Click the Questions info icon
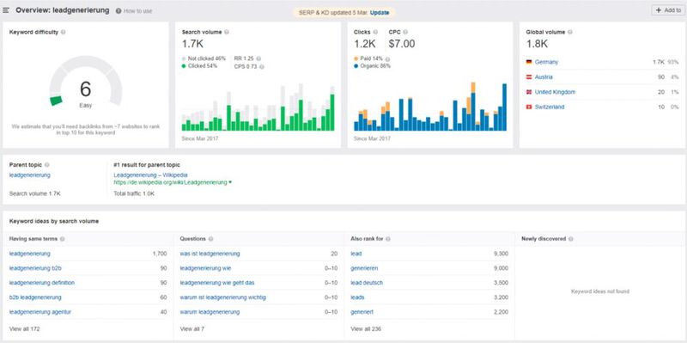The image size is (687, 343). (x=210, y=239)
